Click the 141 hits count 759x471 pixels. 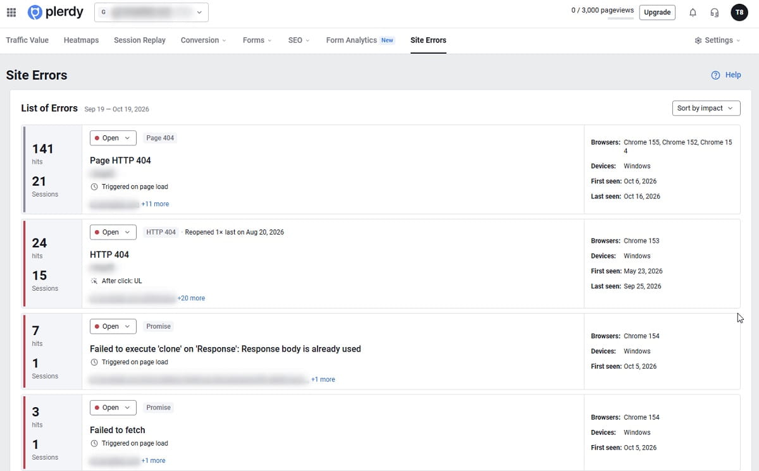43,149
